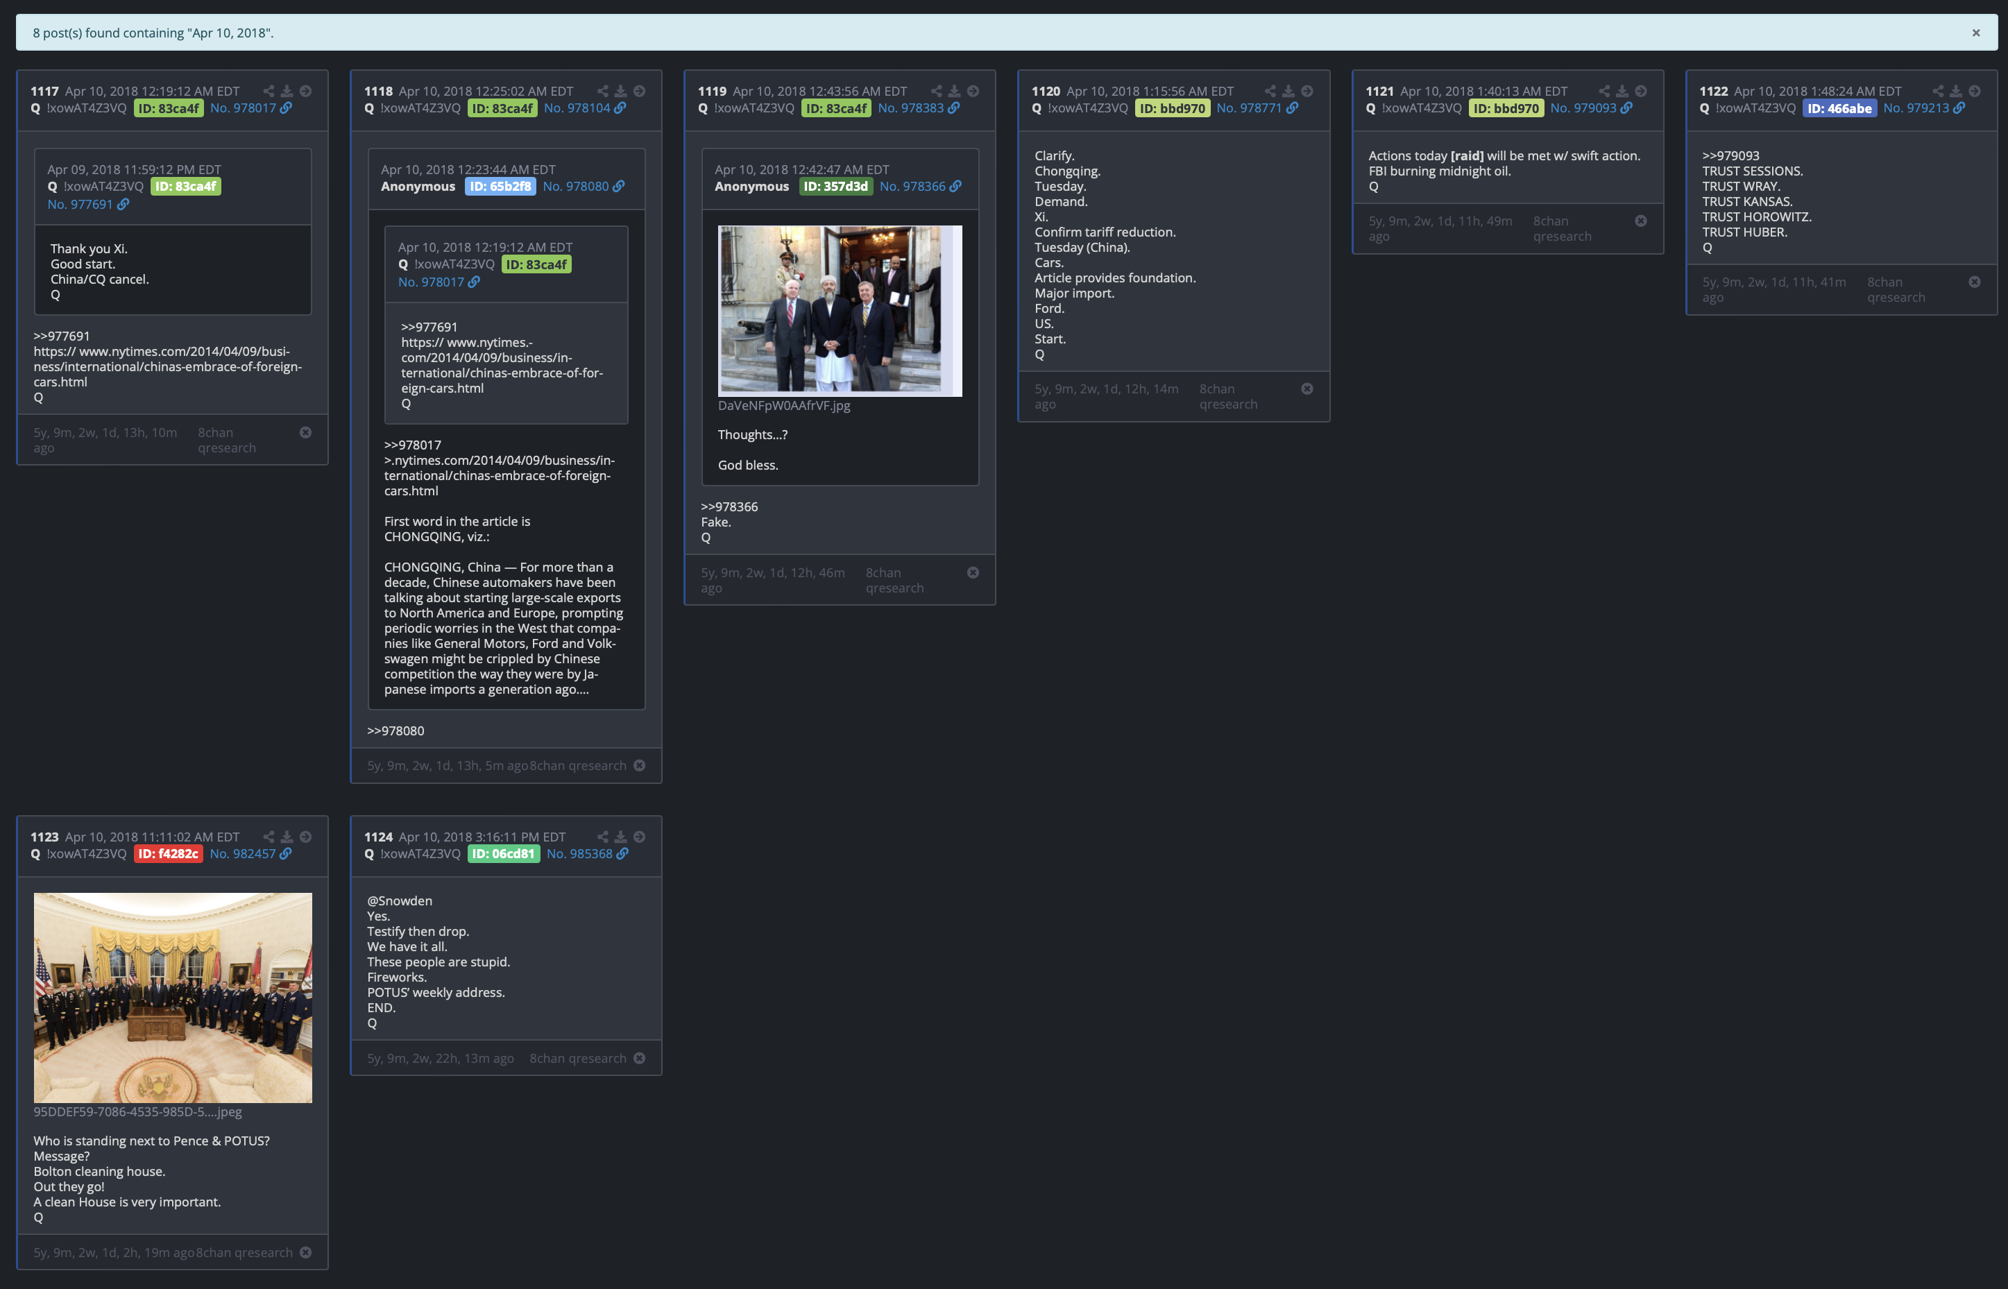
Task: Download post 1119
Action: click(955, 92)
